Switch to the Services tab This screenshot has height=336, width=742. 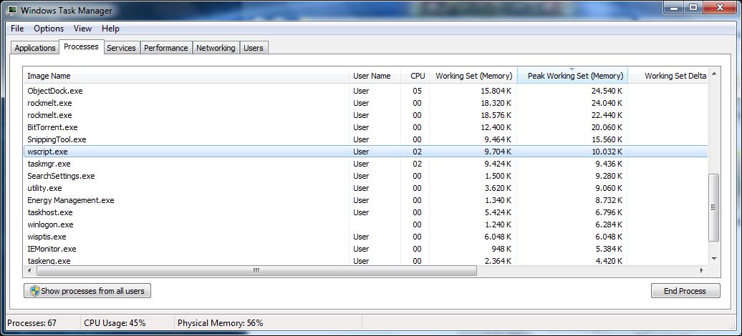121,48
